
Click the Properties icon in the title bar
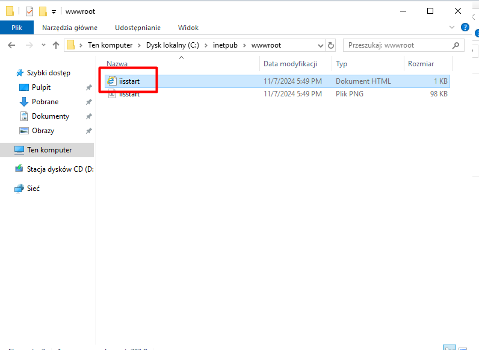(x=29, y=11)
